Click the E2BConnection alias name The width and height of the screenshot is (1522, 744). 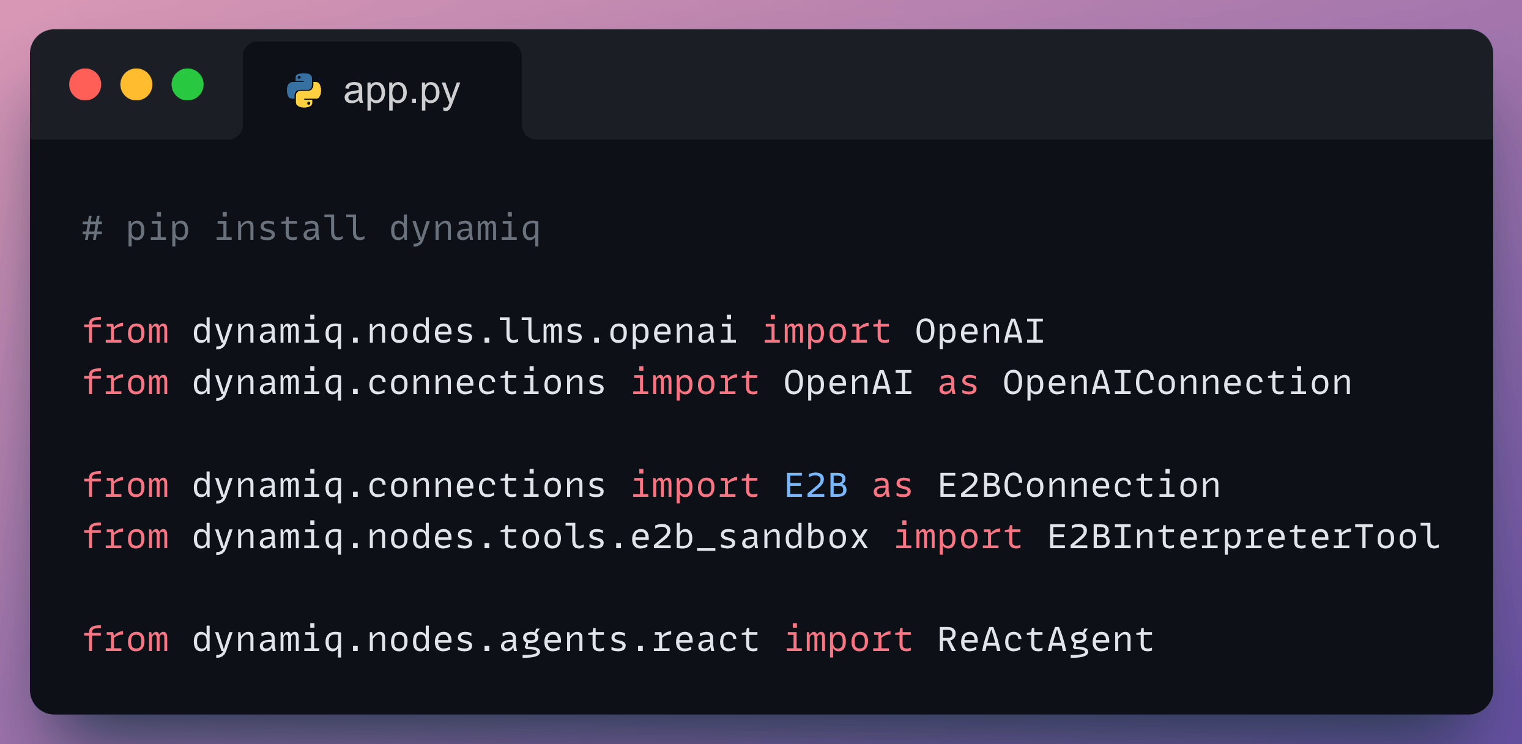click(1079, 486)
